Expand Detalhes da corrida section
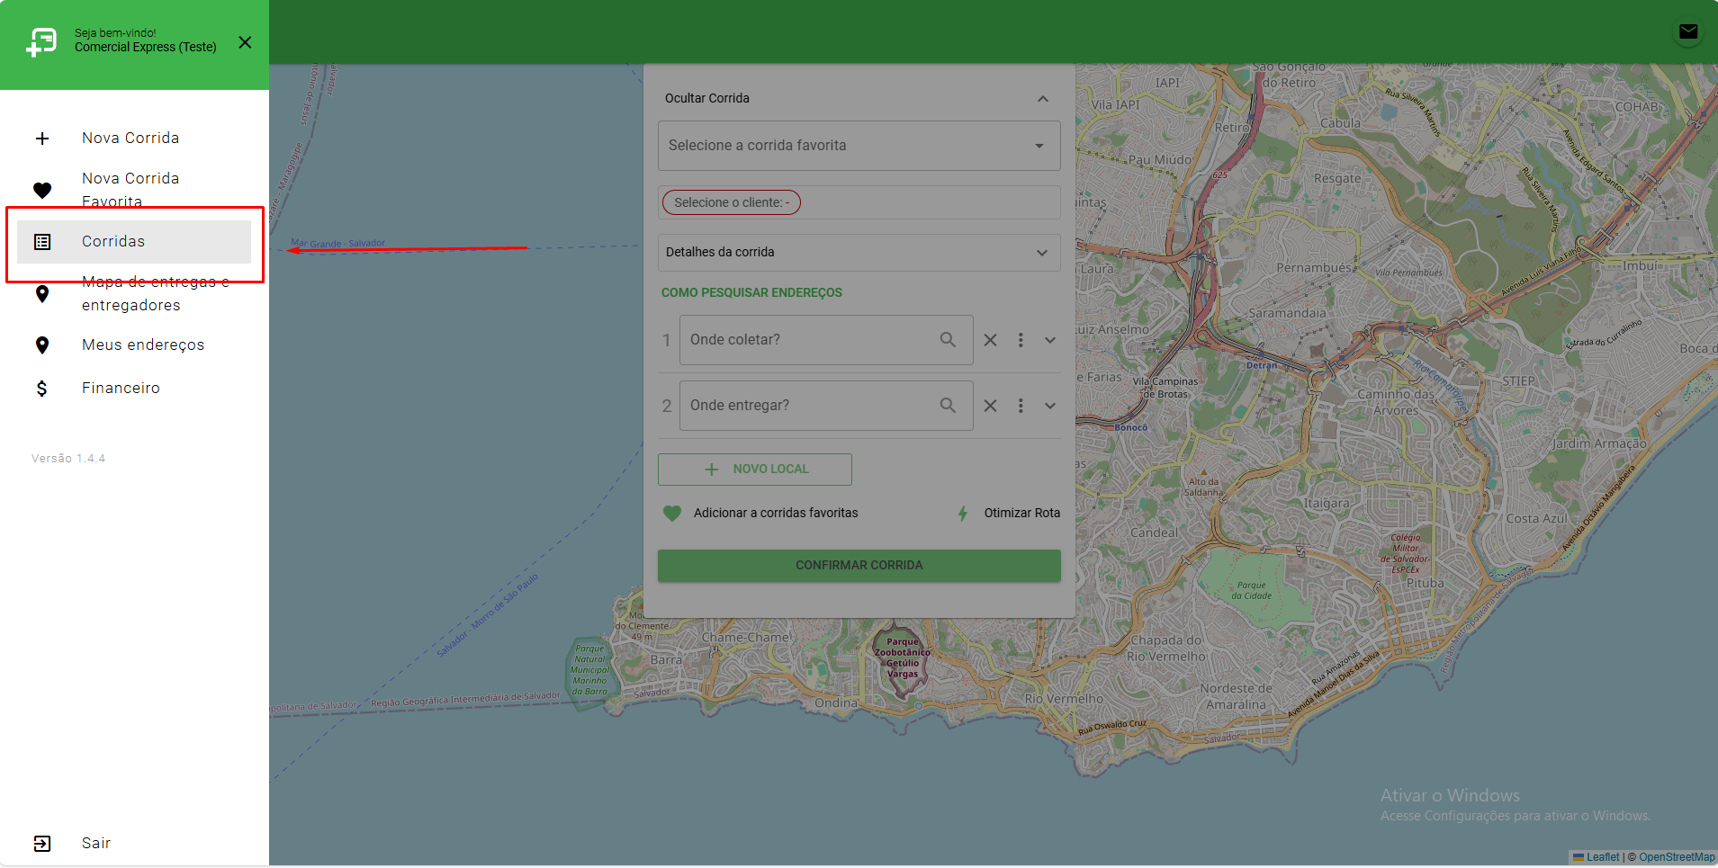 pyautogui.click(x=859, y=253)
